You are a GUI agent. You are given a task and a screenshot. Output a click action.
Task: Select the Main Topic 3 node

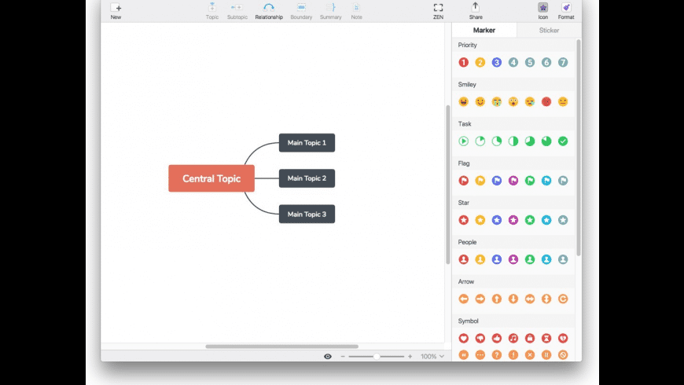(x=307, y=214)
